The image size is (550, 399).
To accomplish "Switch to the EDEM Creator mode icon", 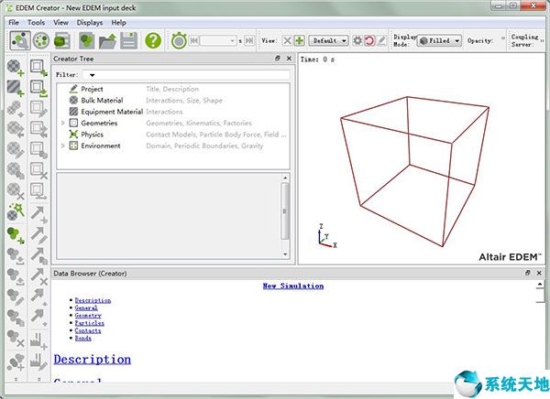I will coord(19,40).
